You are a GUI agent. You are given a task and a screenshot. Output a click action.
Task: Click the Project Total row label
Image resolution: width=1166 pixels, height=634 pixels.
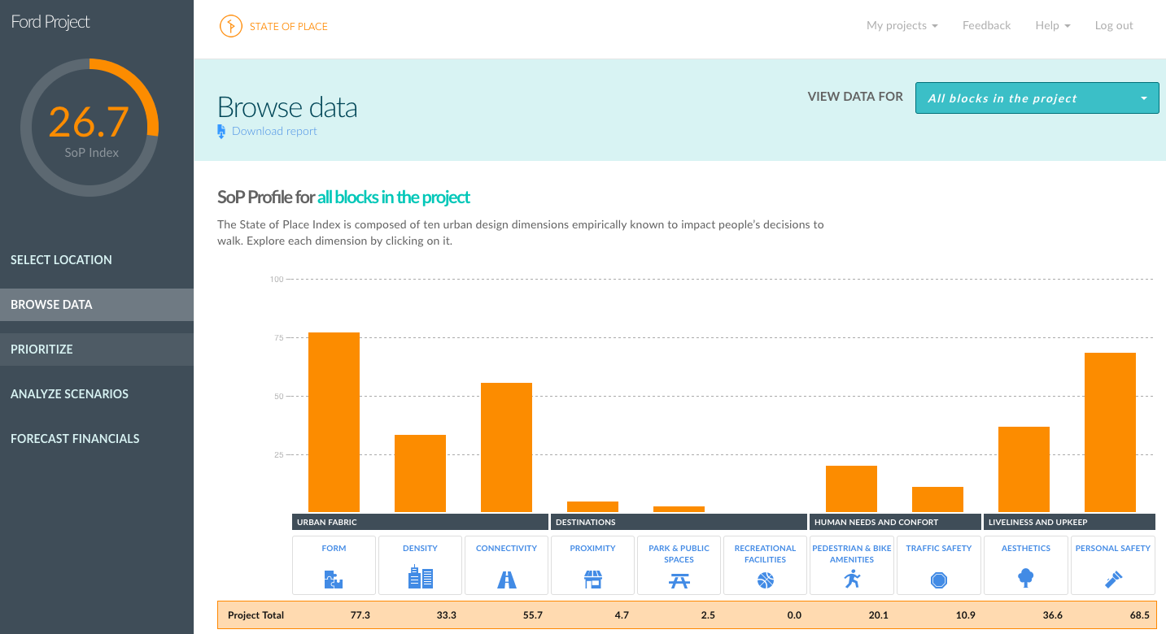[255, 615]
